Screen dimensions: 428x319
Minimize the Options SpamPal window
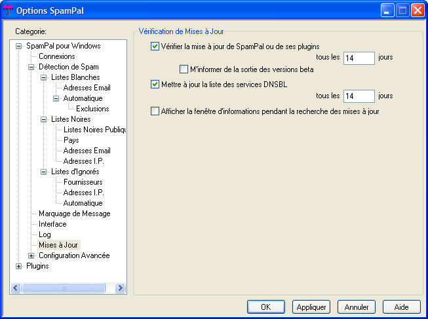click(387, 10)
